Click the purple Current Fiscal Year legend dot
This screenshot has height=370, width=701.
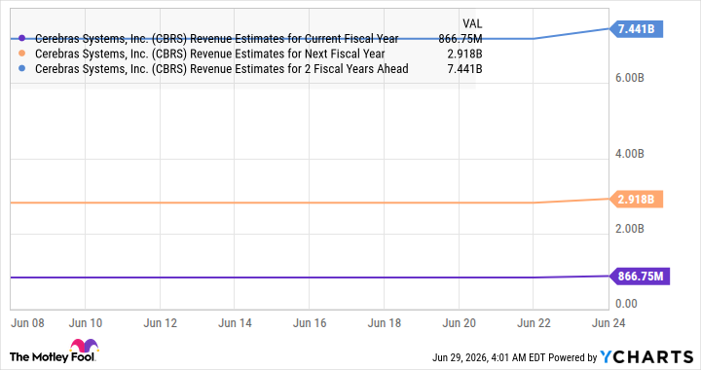pyautogui.click(x=21, y=39)
